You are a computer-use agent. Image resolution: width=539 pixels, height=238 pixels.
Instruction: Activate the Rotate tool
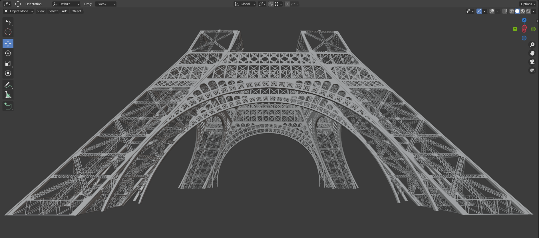pyautogui.click(x=8, y=53)
